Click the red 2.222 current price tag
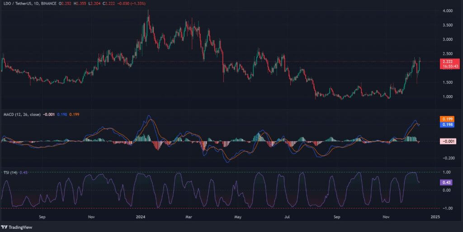 [x=449, y=62]
